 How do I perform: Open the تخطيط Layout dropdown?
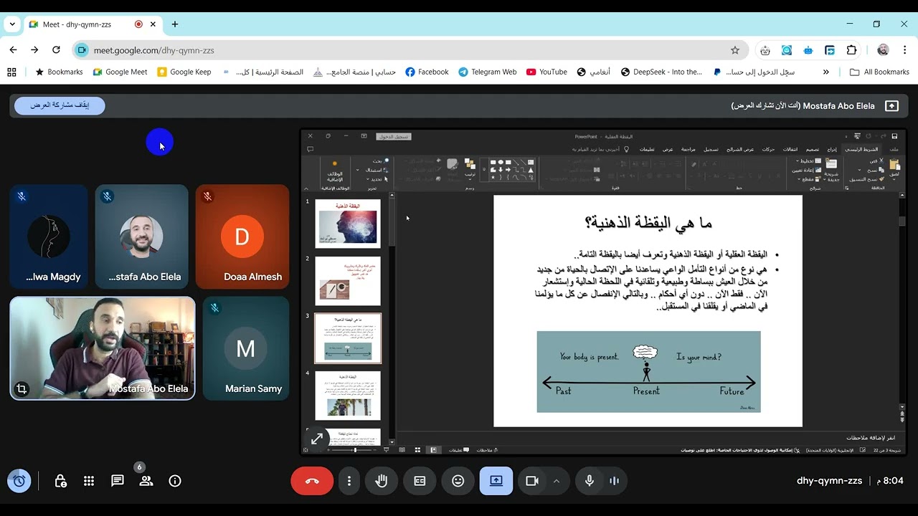click(x=809, y=161)
